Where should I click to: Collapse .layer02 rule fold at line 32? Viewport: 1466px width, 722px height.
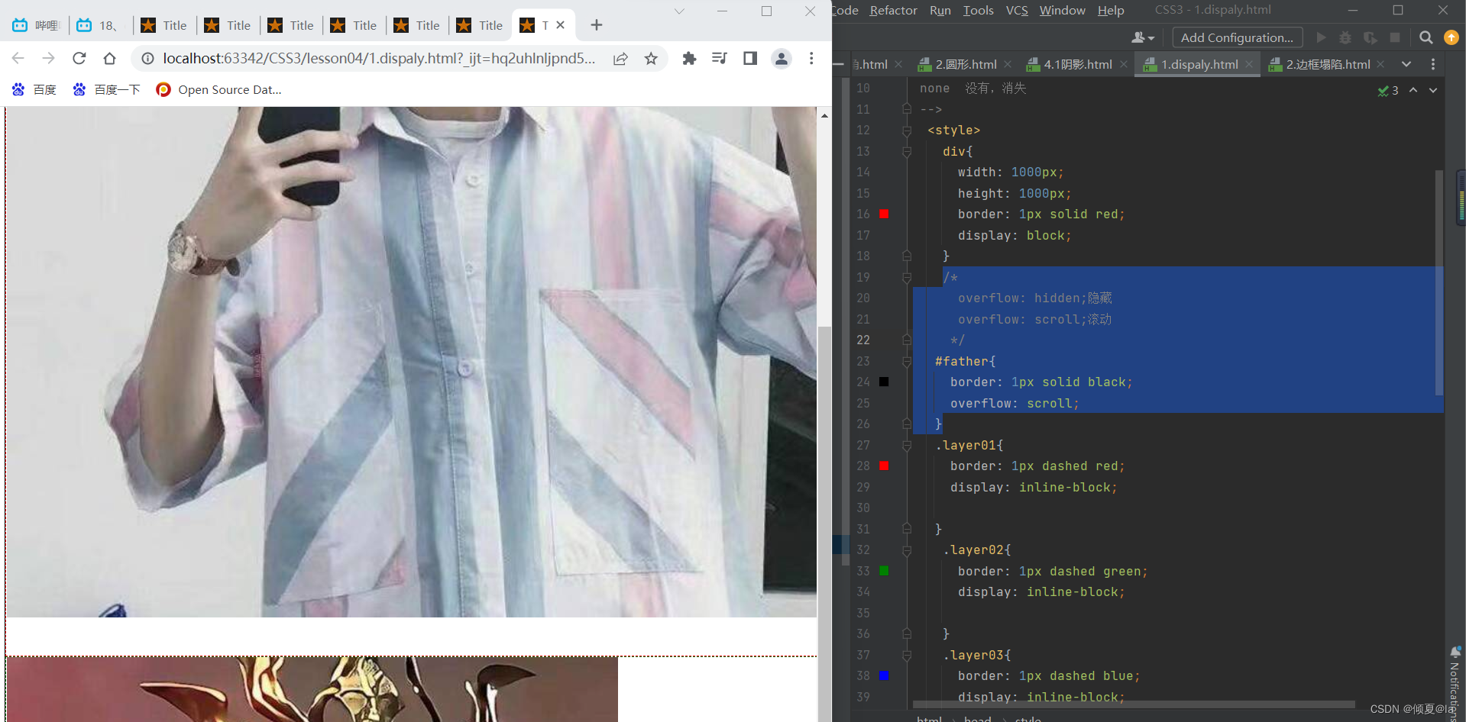point(907,550)
